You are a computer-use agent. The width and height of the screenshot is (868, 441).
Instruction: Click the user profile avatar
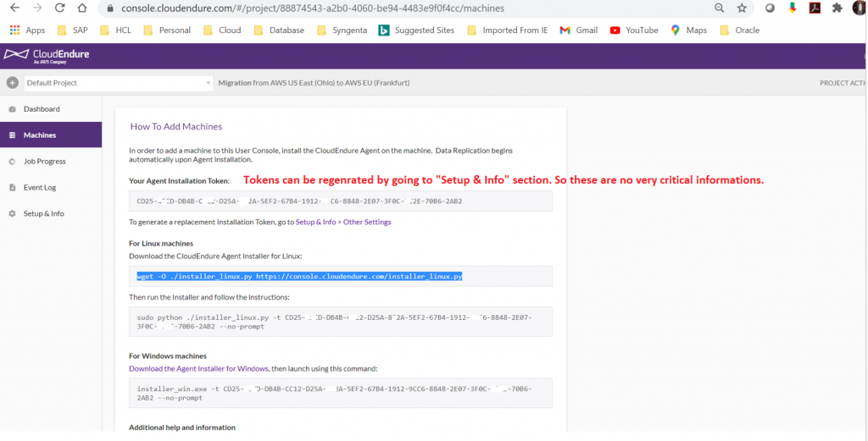[x=859, y=8]
